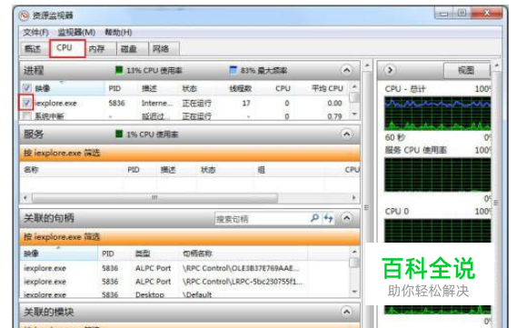Toggle the select-all 映像 checkbox in processes

(x=27, y=88)
